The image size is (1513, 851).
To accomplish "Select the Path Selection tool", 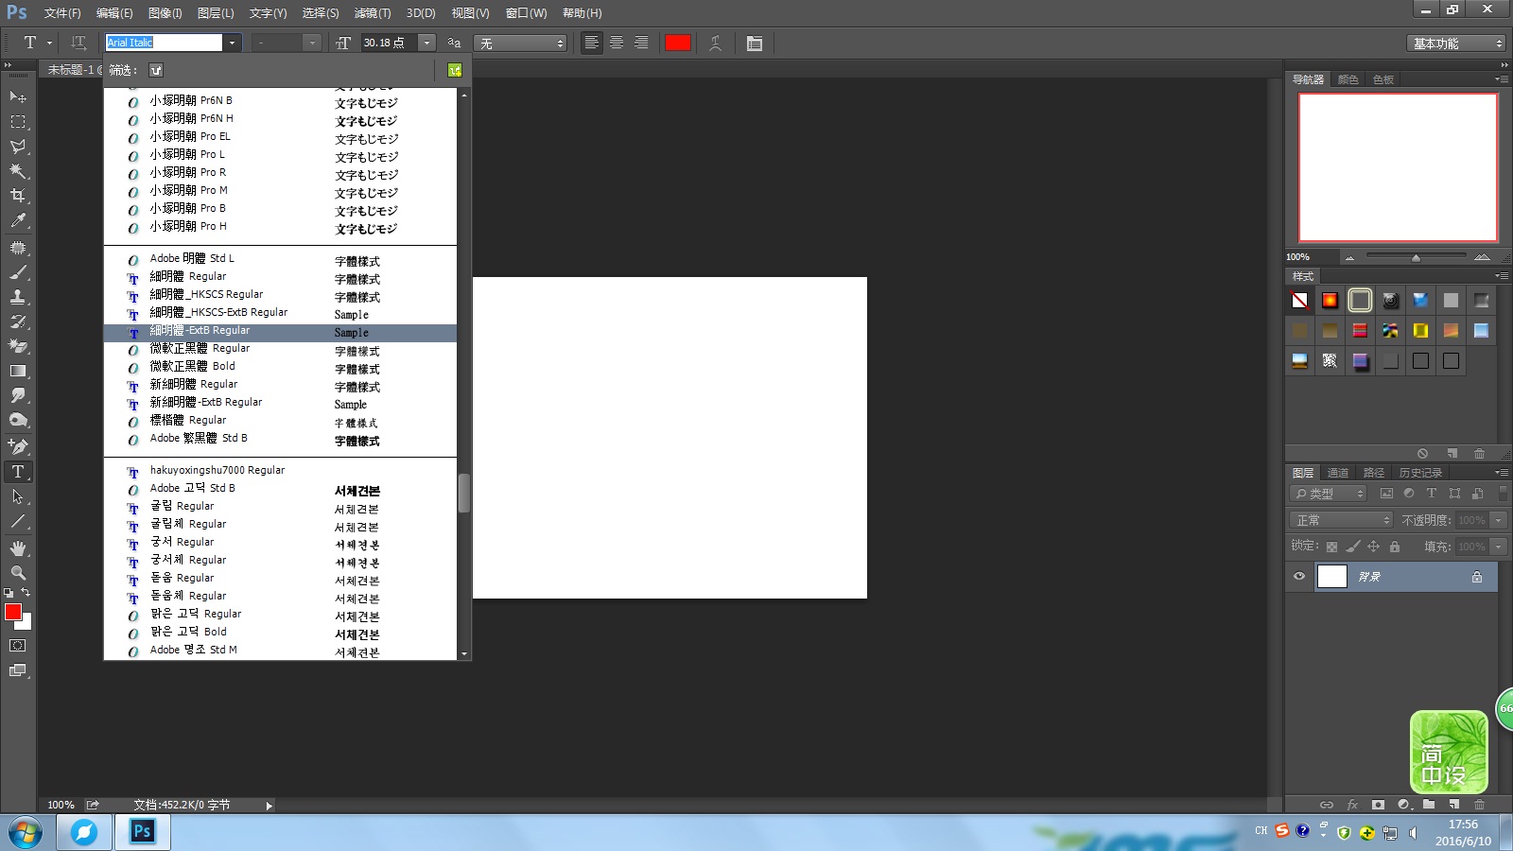I will 18,496.
